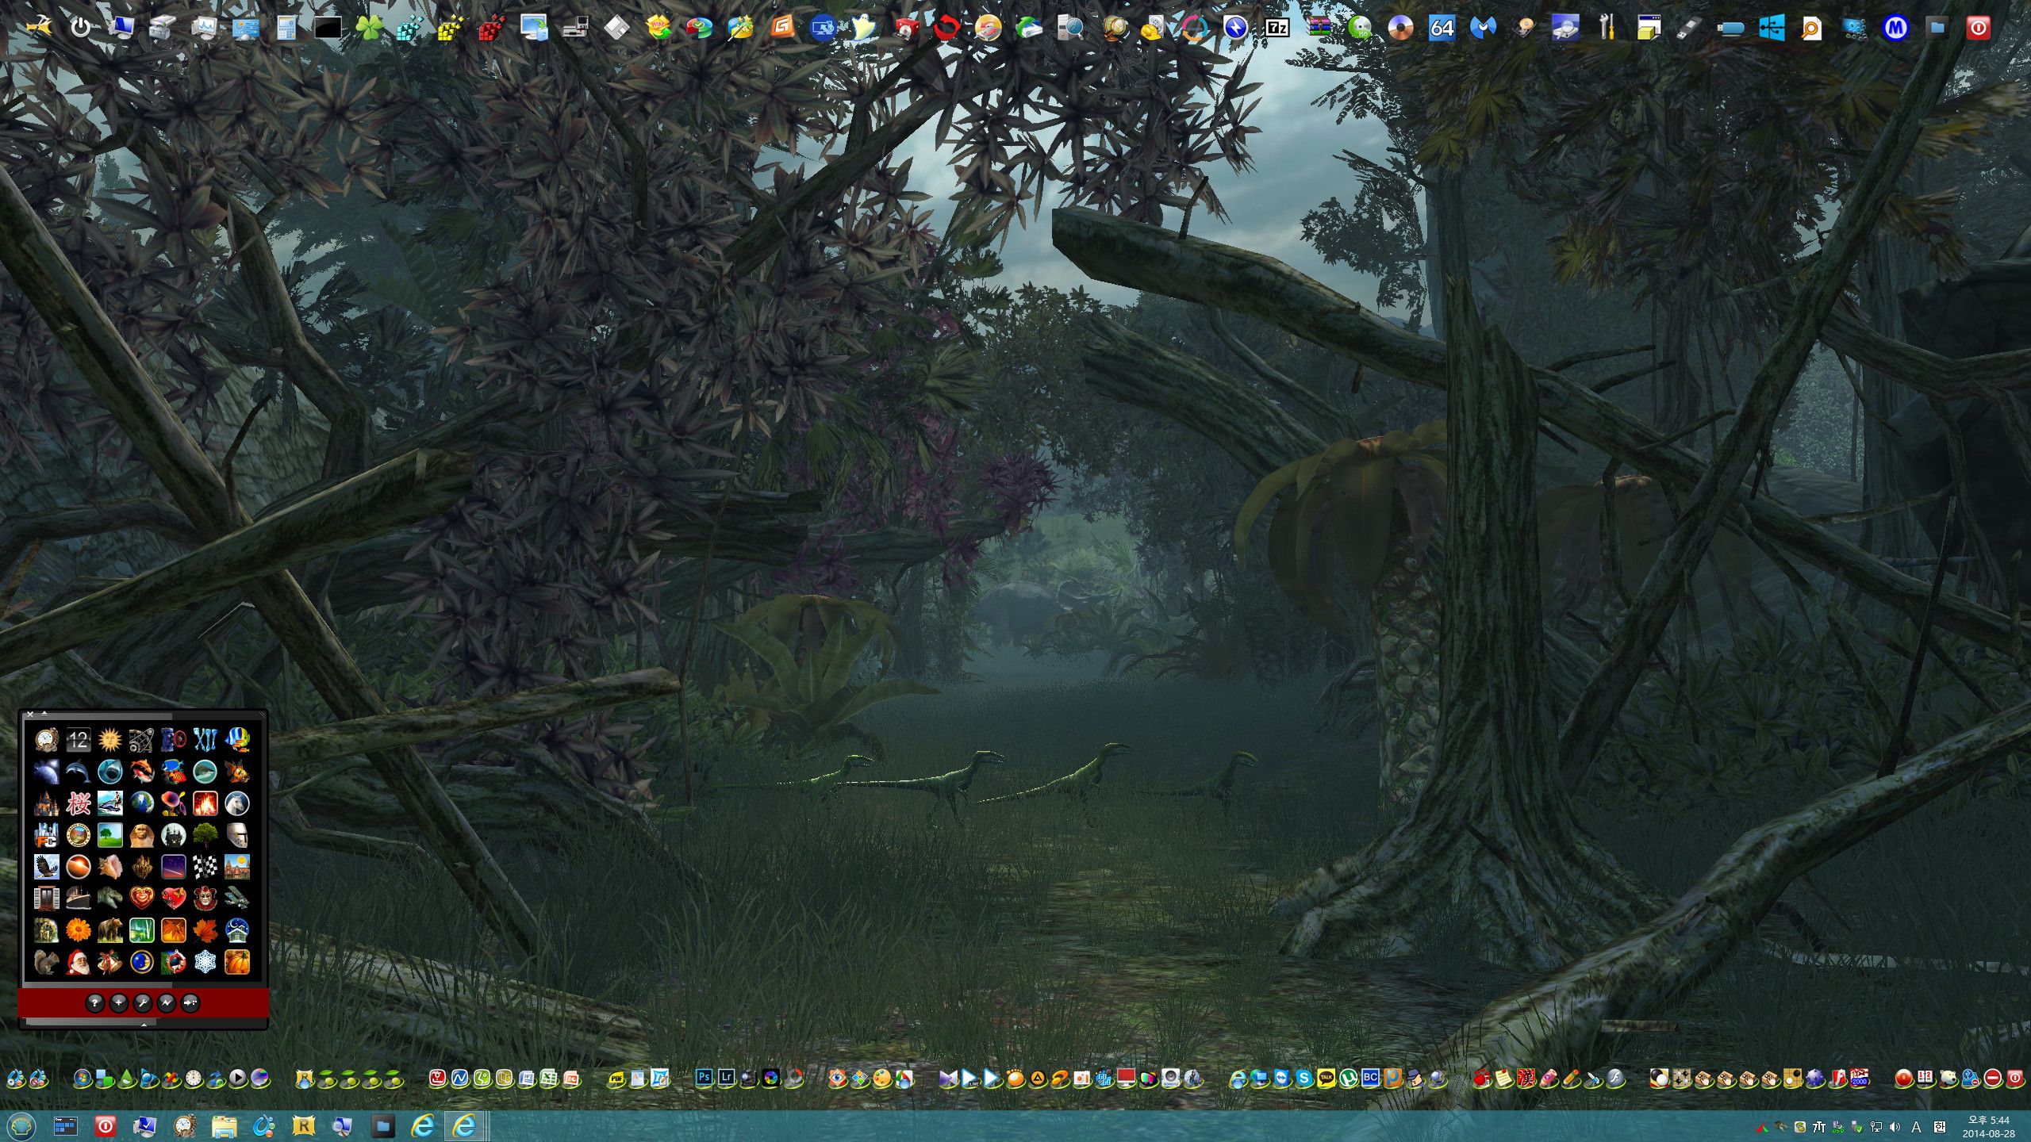This screenshot has width=2031, height=1142.
Task: Select the blue 'XII' screensaver icon
Action: tap(205, 740)
